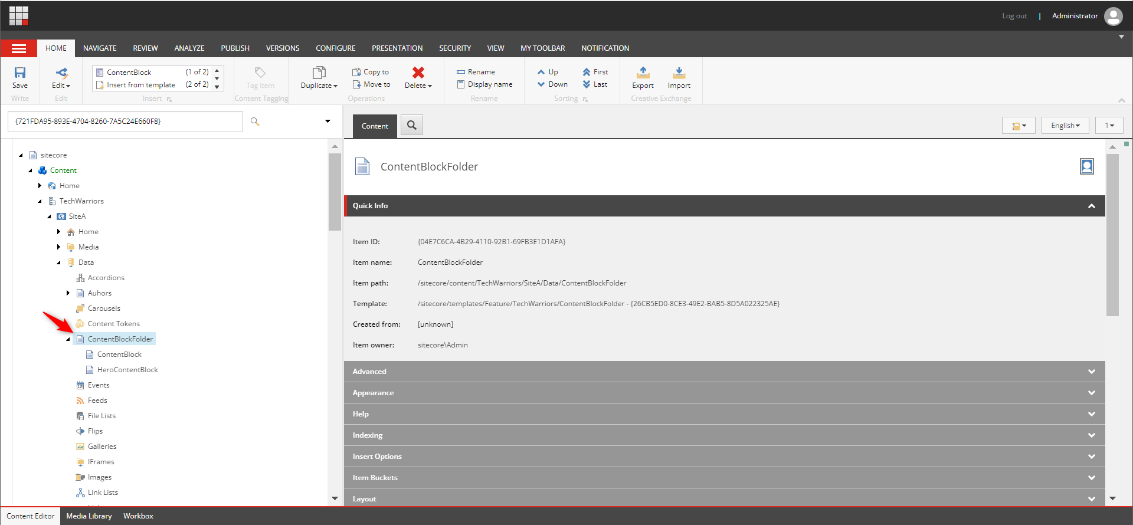Open the Edit ribbon icon
The width and height of the screenshot is (1133, 525).
61,73
